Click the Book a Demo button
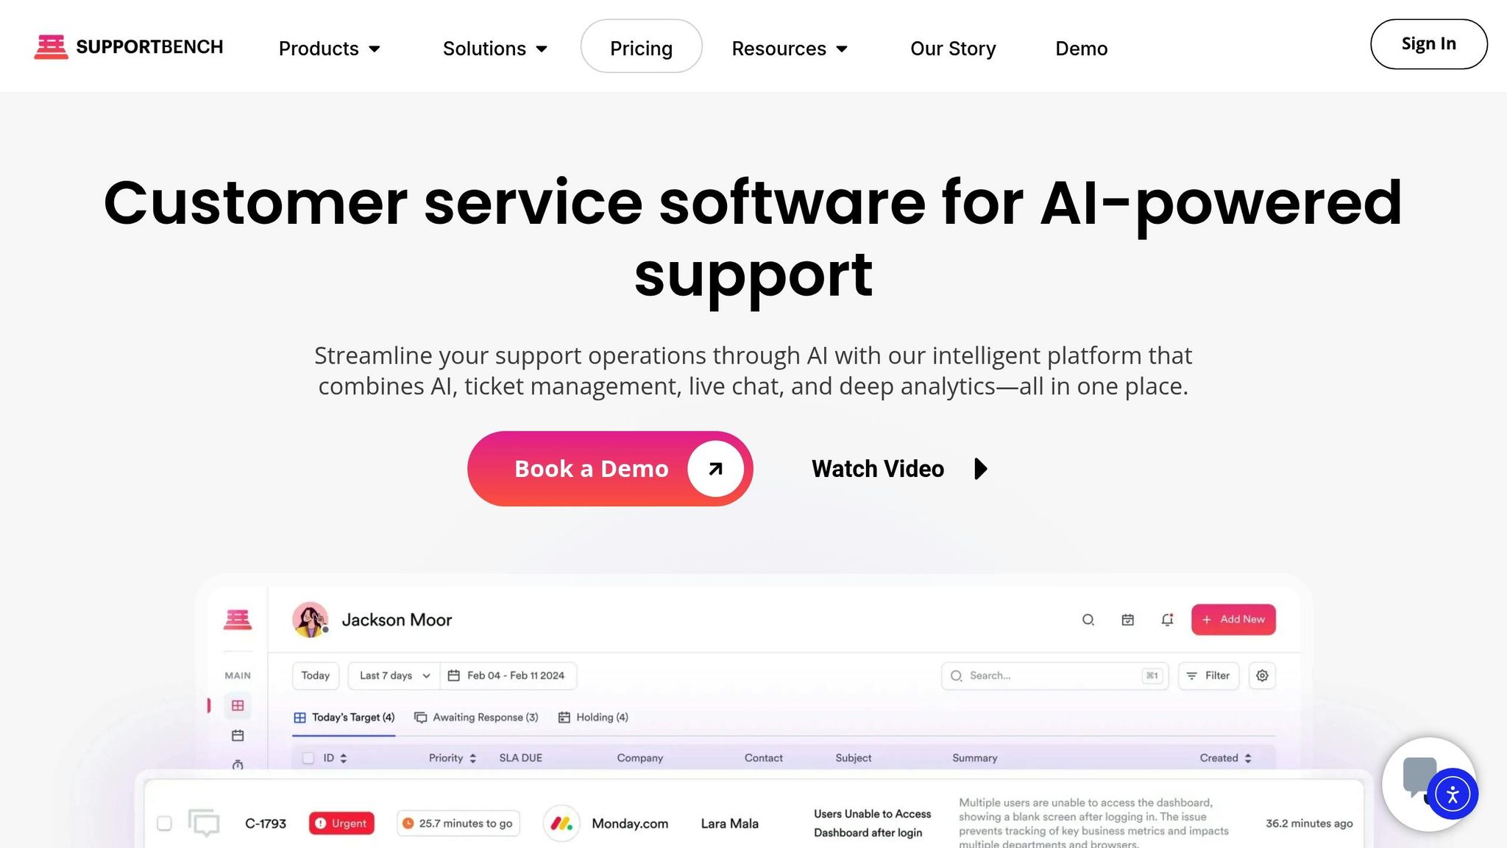 (x=610, y=469)
